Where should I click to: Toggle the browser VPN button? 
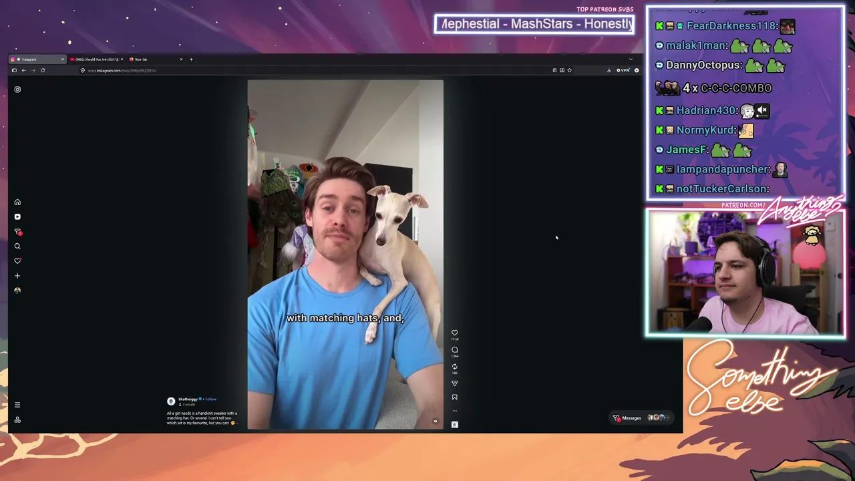pos(623,70)
